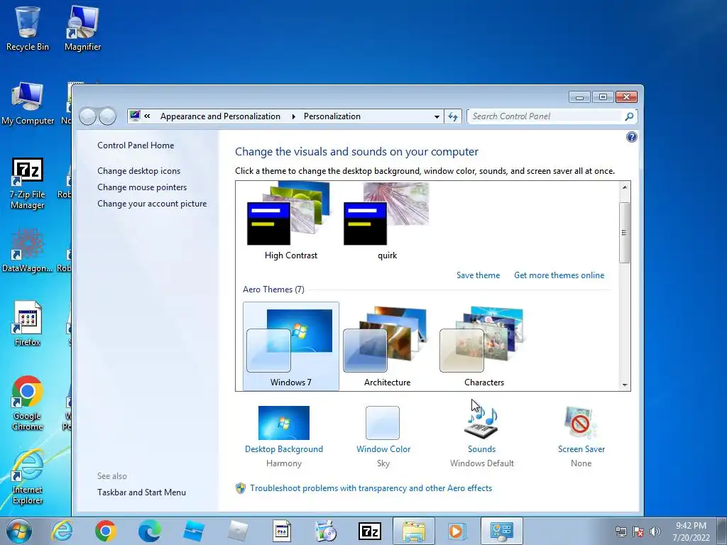This screenshot has width=727, height=545.
Task: Open Windows Explorer folder in taskbar
Action: tap(414, 531)
